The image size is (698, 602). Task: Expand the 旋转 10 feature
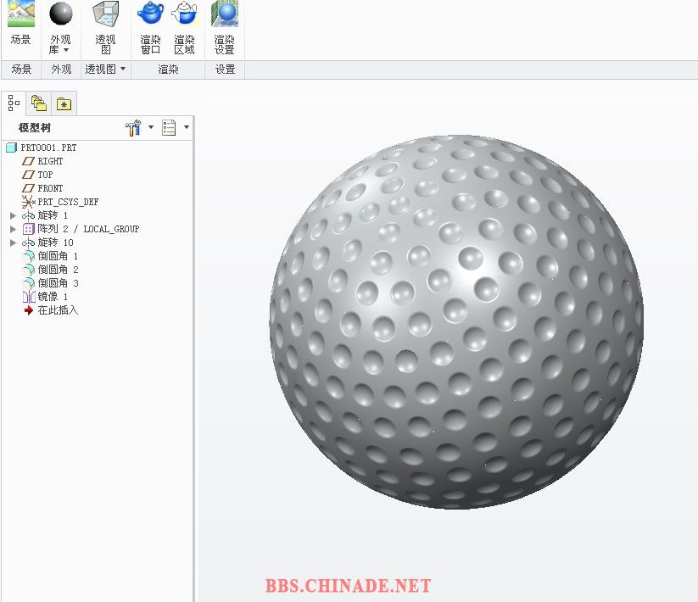(x=13, y=242)
